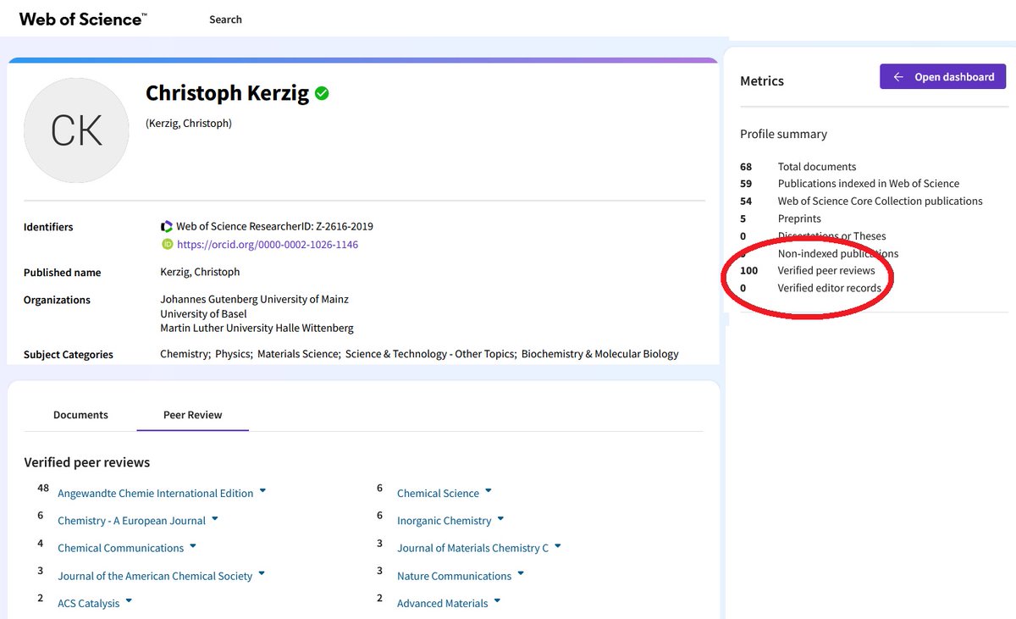This screenshot has height=619, width=1016.
Task: Click the Web of Science ResearcherID icon
Action: pyautogui.click(x=167, y=227)
